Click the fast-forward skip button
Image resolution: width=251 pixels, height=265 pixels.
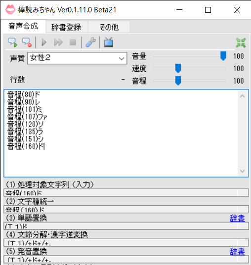(x=58, y=42)
